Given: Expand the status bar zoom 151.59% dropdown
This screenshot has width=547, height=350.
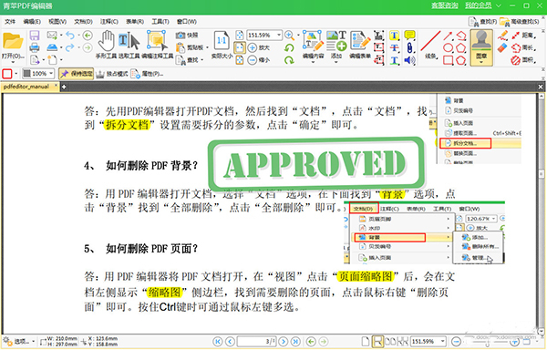Looking at the screenshot, I should tap(443, 341).
